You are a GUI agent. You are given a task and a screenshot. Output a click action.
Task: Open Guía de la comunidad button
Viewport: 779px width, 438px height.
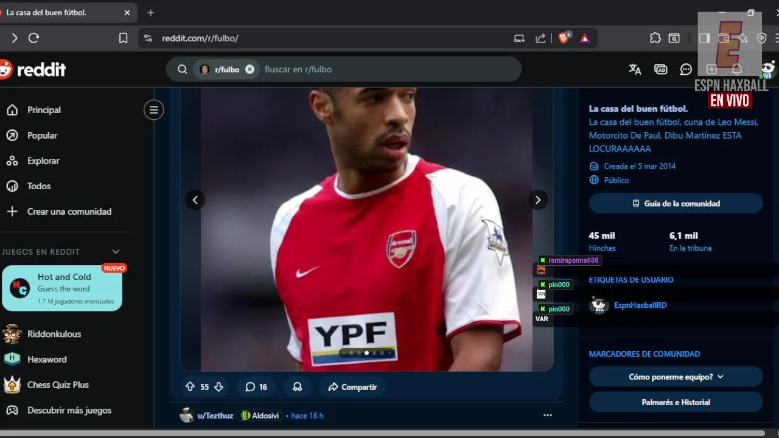[676, 204]
